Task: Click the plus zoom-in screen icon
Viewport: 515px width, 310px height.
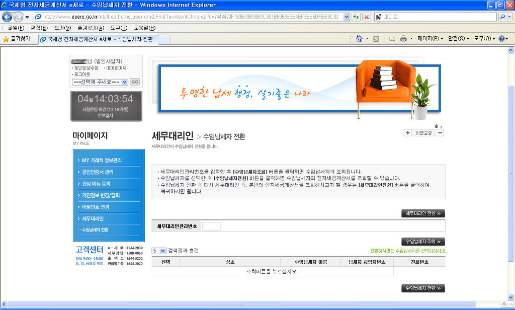Action: (407, 133)
